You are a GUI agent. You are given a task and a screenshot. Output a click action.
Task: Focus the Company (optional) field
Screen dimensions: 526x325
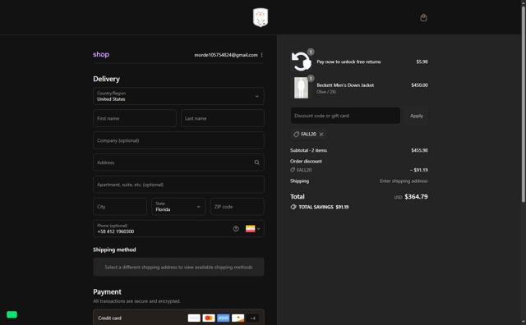(178, 140)
